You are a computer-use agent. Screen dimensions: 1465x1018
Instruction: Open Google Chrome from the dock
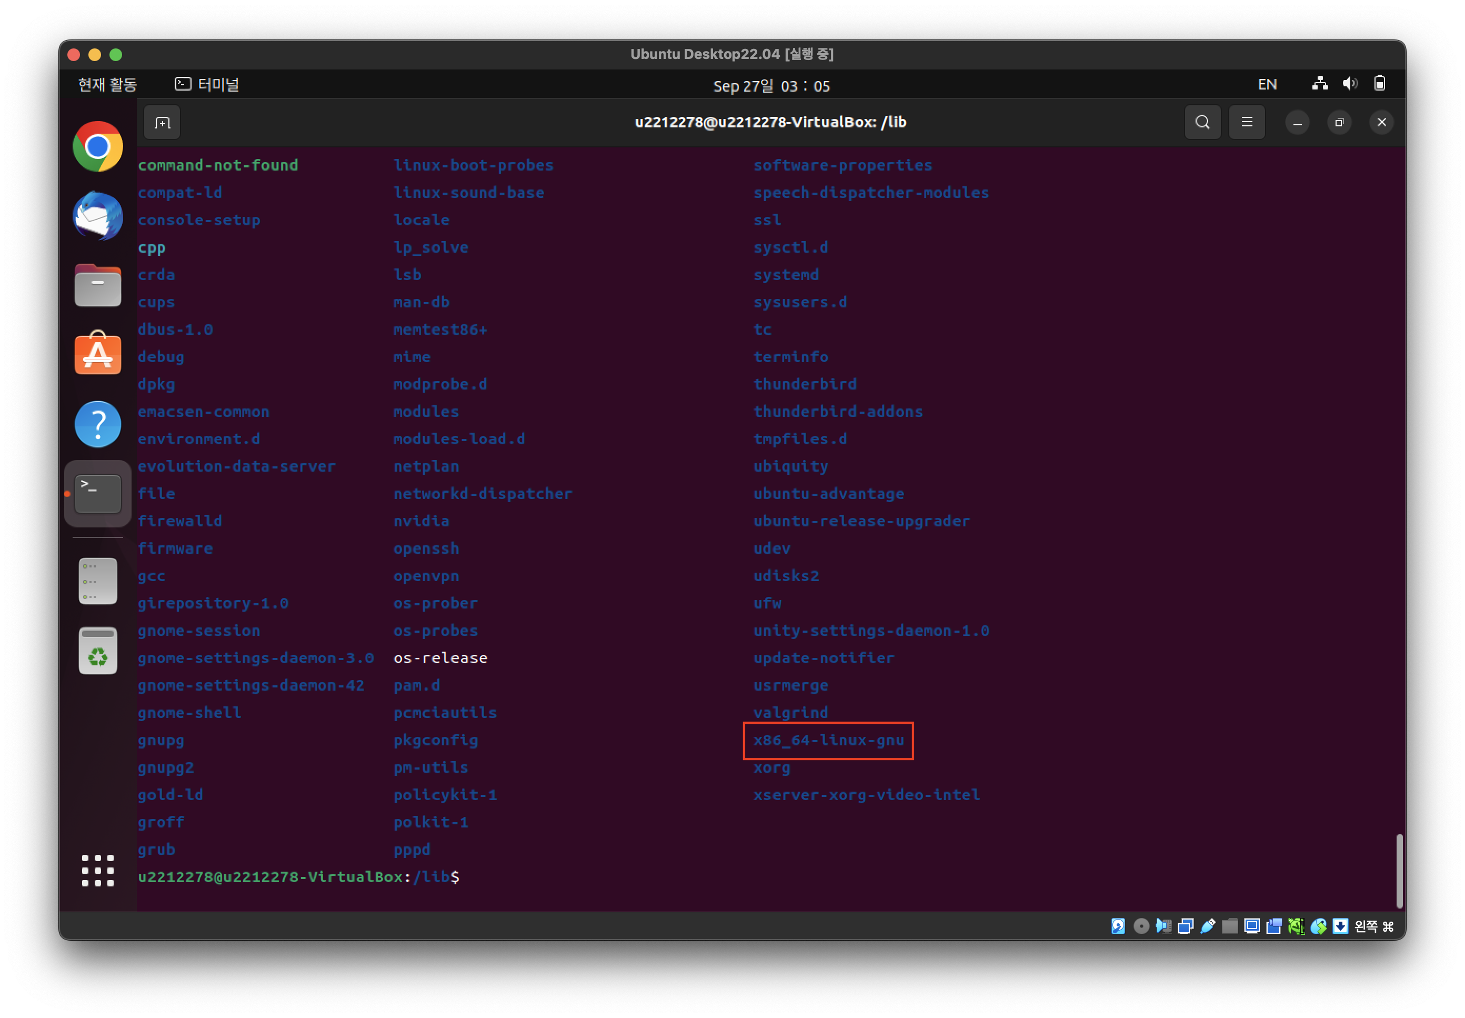coord(97,147)
